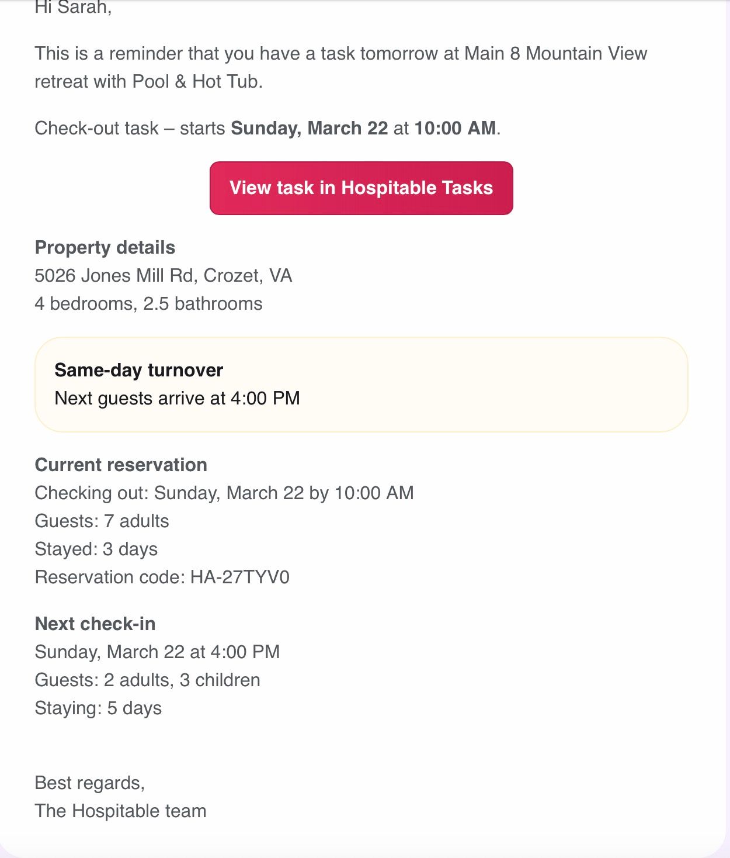Click the Sunday, March 22 bold date
The width and height of the screenshot is (730, 858).
pyautogui.click(x=310, y=129)
